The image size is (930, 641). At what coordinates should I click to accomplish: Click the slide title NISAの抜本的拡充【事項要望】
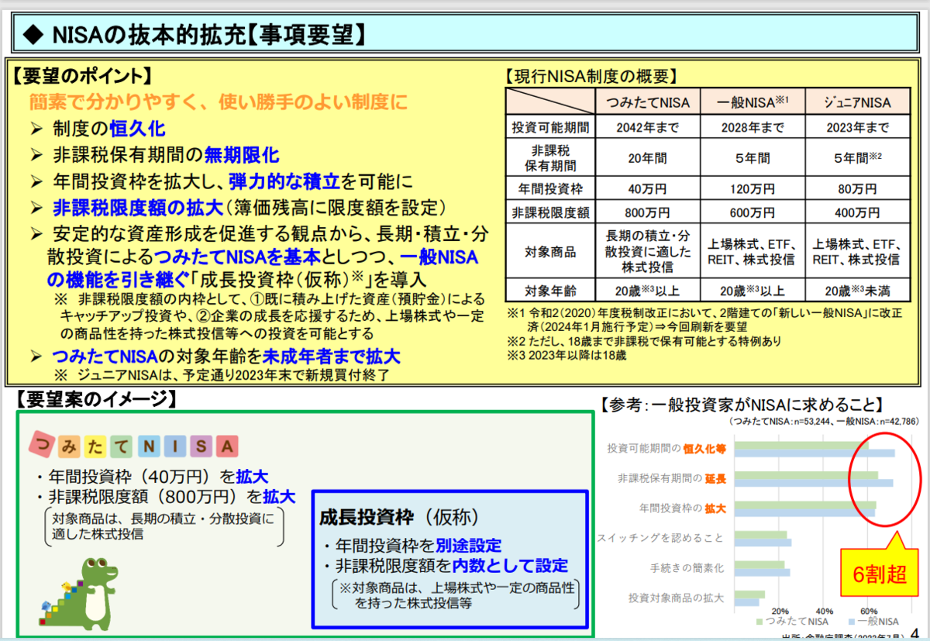tap(195, 34)
